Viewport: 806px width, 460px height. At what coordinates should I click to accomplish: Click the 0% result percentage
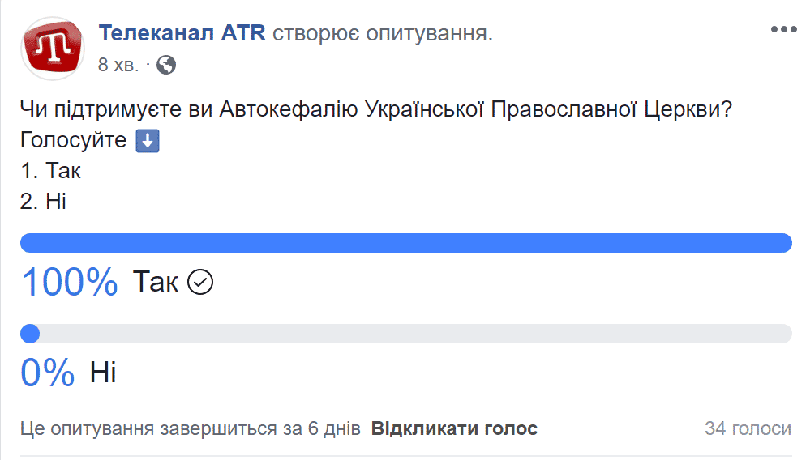(x=48, y=373)
